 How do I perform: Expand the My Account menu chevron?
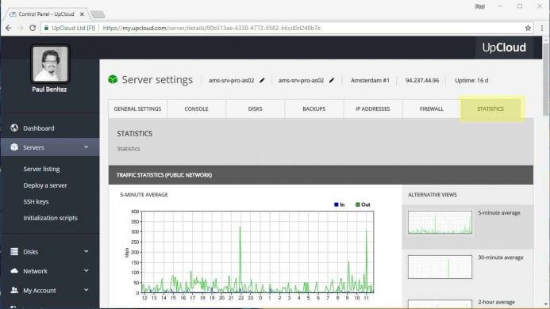coord(87,290)
